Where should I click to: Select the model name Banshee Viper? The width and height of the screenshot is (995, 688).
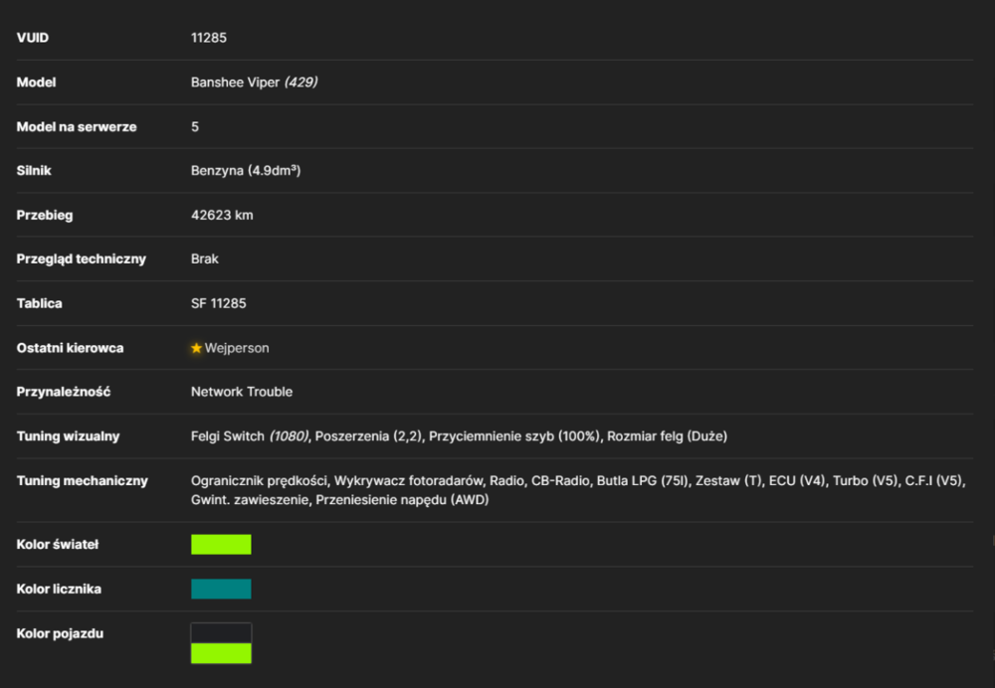(236, 83)
